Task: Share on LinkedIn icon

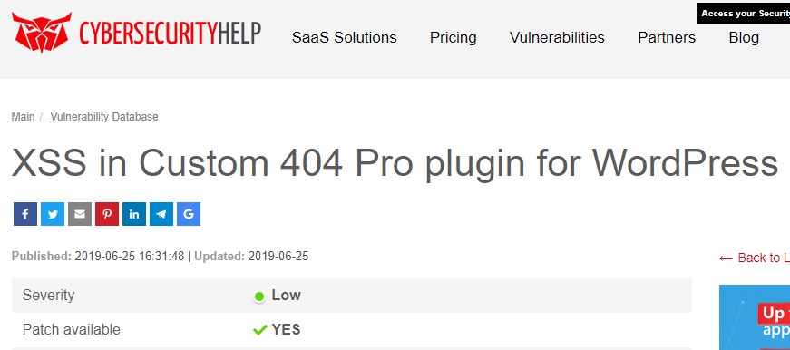Action: (x=134, y=214)
